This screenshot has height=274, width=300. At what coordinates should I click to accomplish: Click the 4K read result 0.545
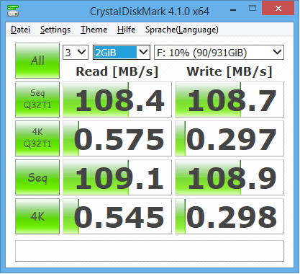coord(117,216)
